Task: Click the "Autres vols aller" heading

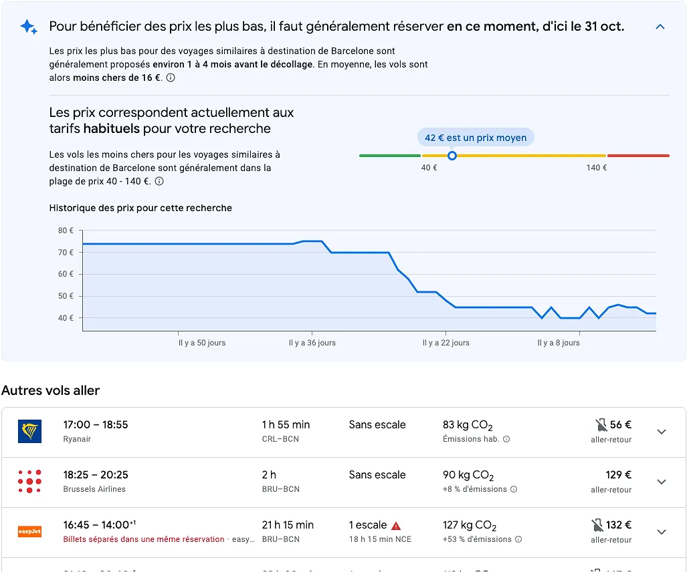Action: [51, 390]
